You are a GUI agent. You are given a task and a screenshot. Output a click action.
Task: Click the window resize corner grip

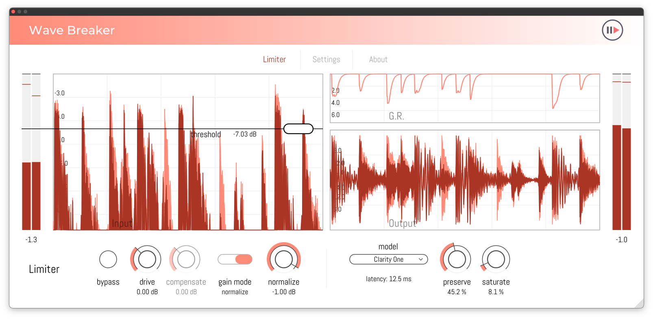[639, 304]
